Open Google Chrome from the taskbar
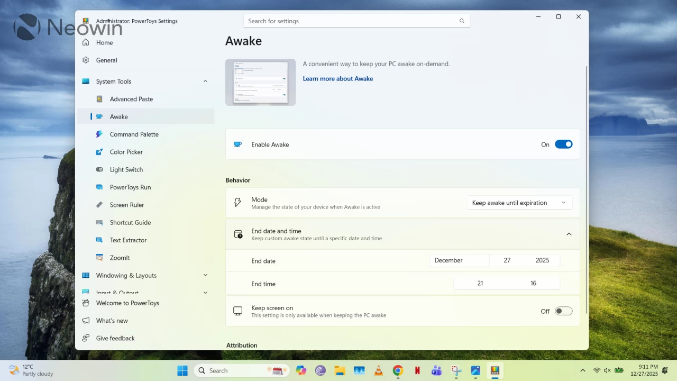 click(398, 370)
